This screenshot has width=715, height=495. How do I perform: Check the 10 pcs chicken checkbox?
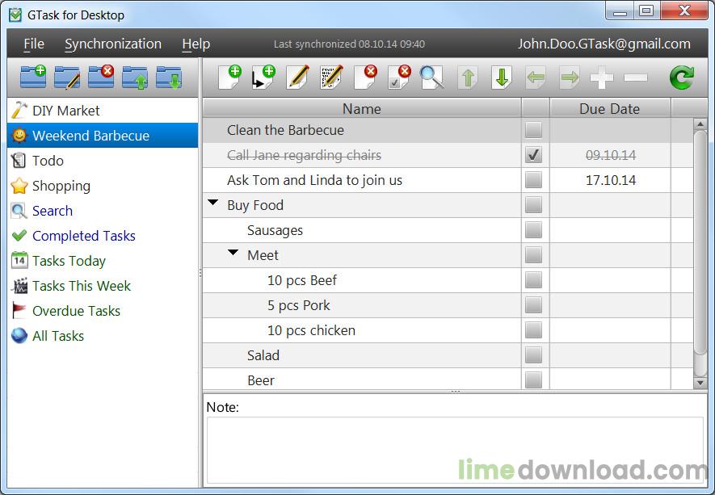tap(533, 330)
